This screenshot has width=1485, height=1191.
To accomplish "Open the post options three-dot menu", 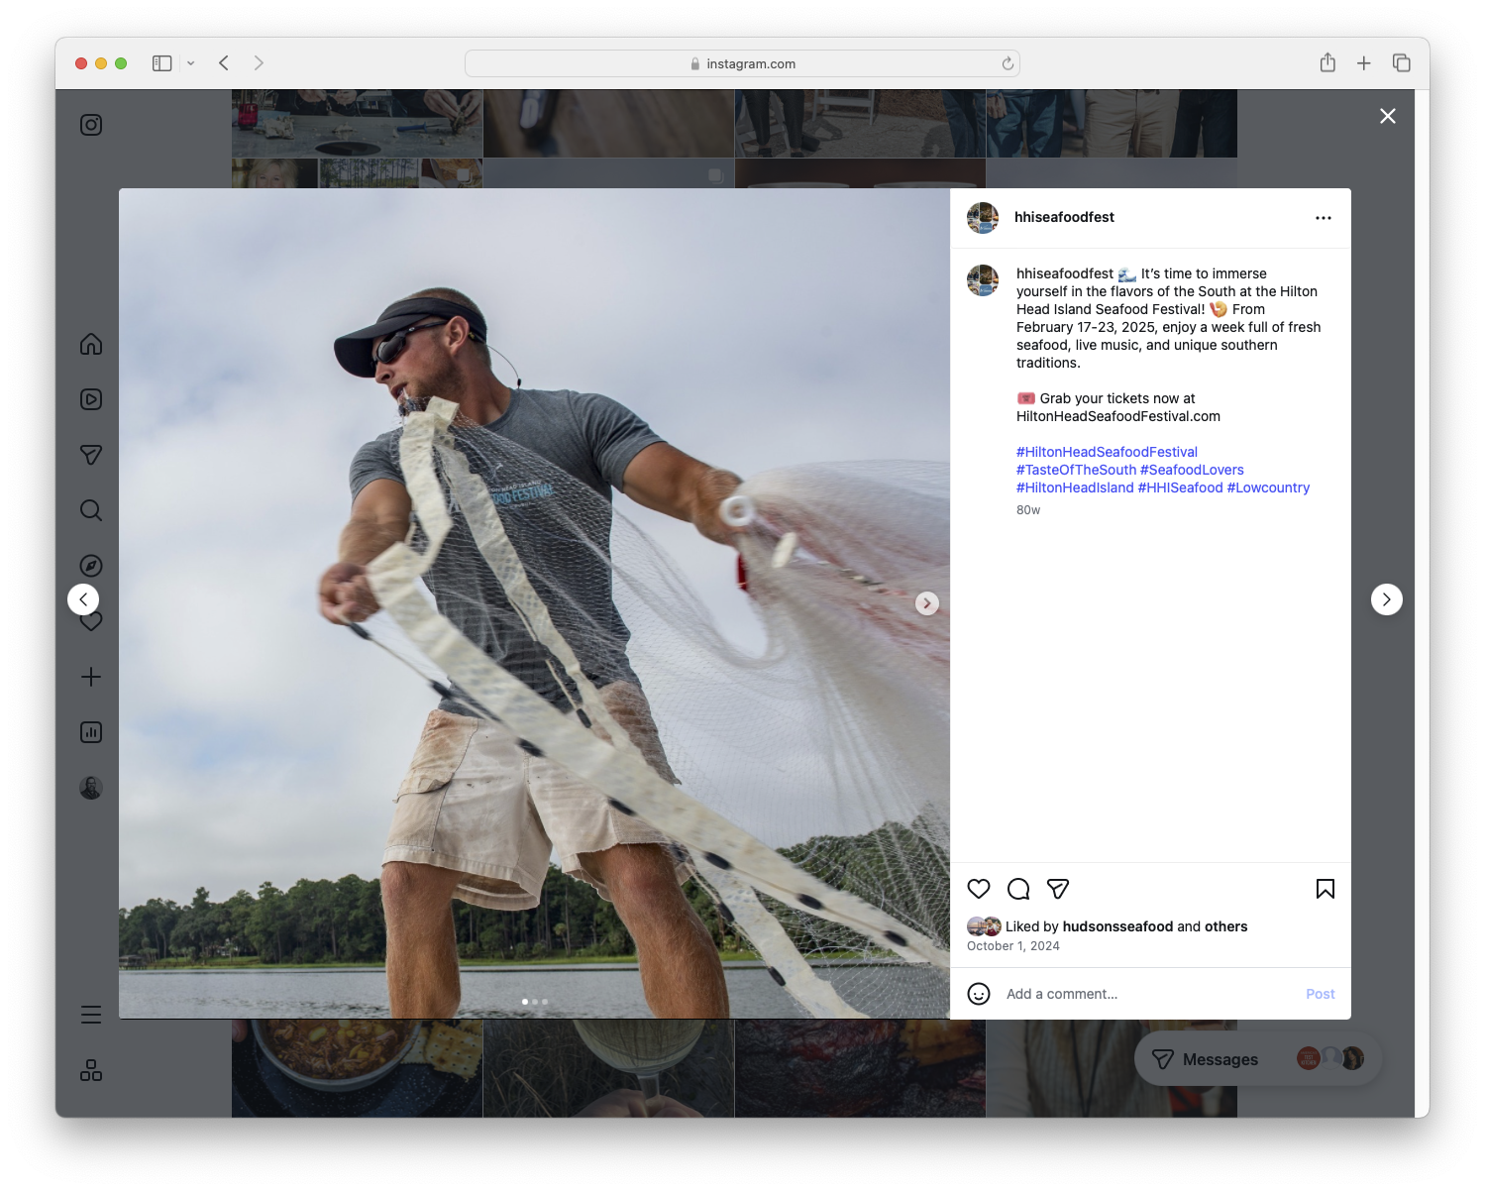I will [1324, 217].
